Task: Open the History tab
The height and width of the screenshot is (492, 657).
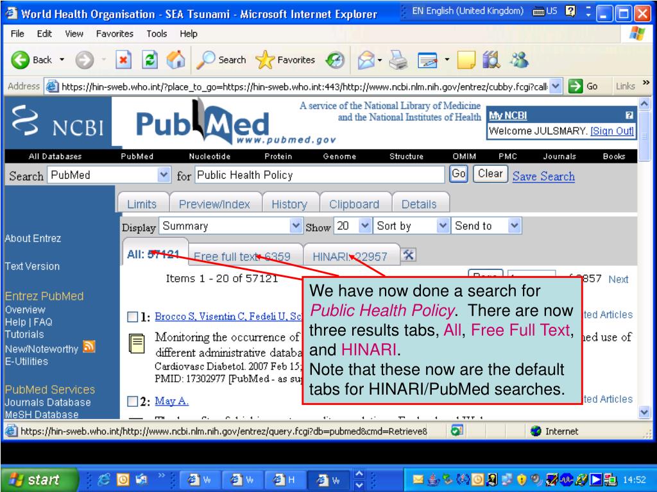Action: (x=289, y=204)
